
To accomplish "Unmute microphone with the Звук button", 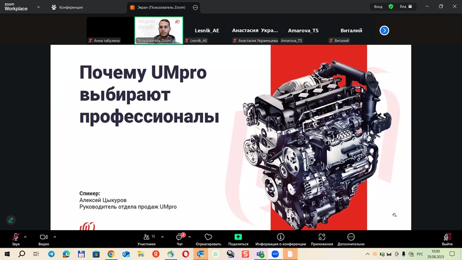I will tap(16, 238).
